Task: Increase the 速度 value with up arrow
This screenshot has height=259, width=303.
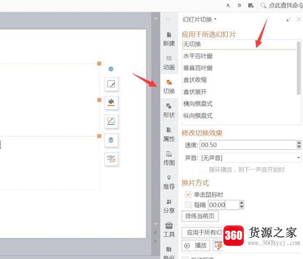Action: [299, 143]
